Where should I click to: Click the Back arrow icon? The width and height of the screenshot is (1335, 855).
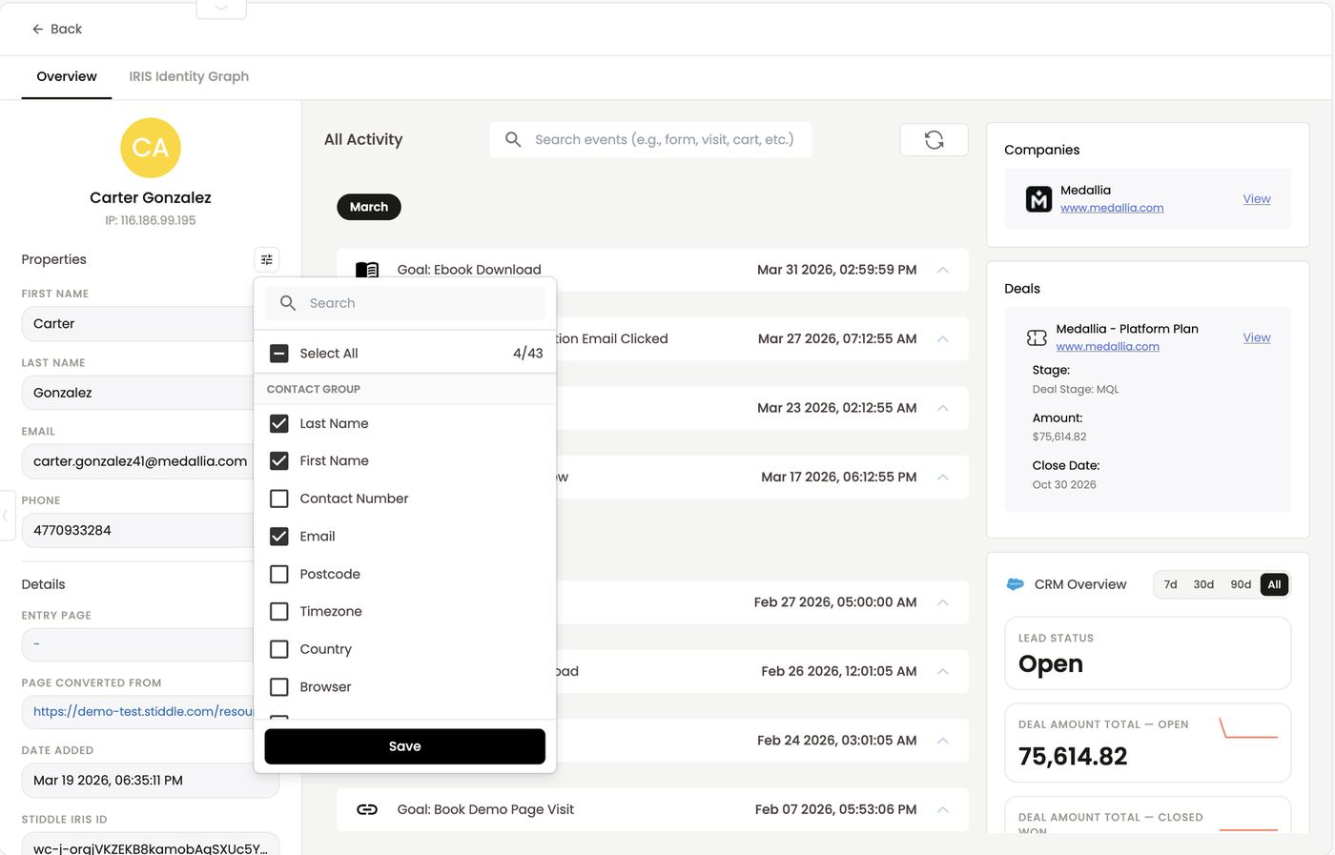pyautogui.click(x=38, y=30)
